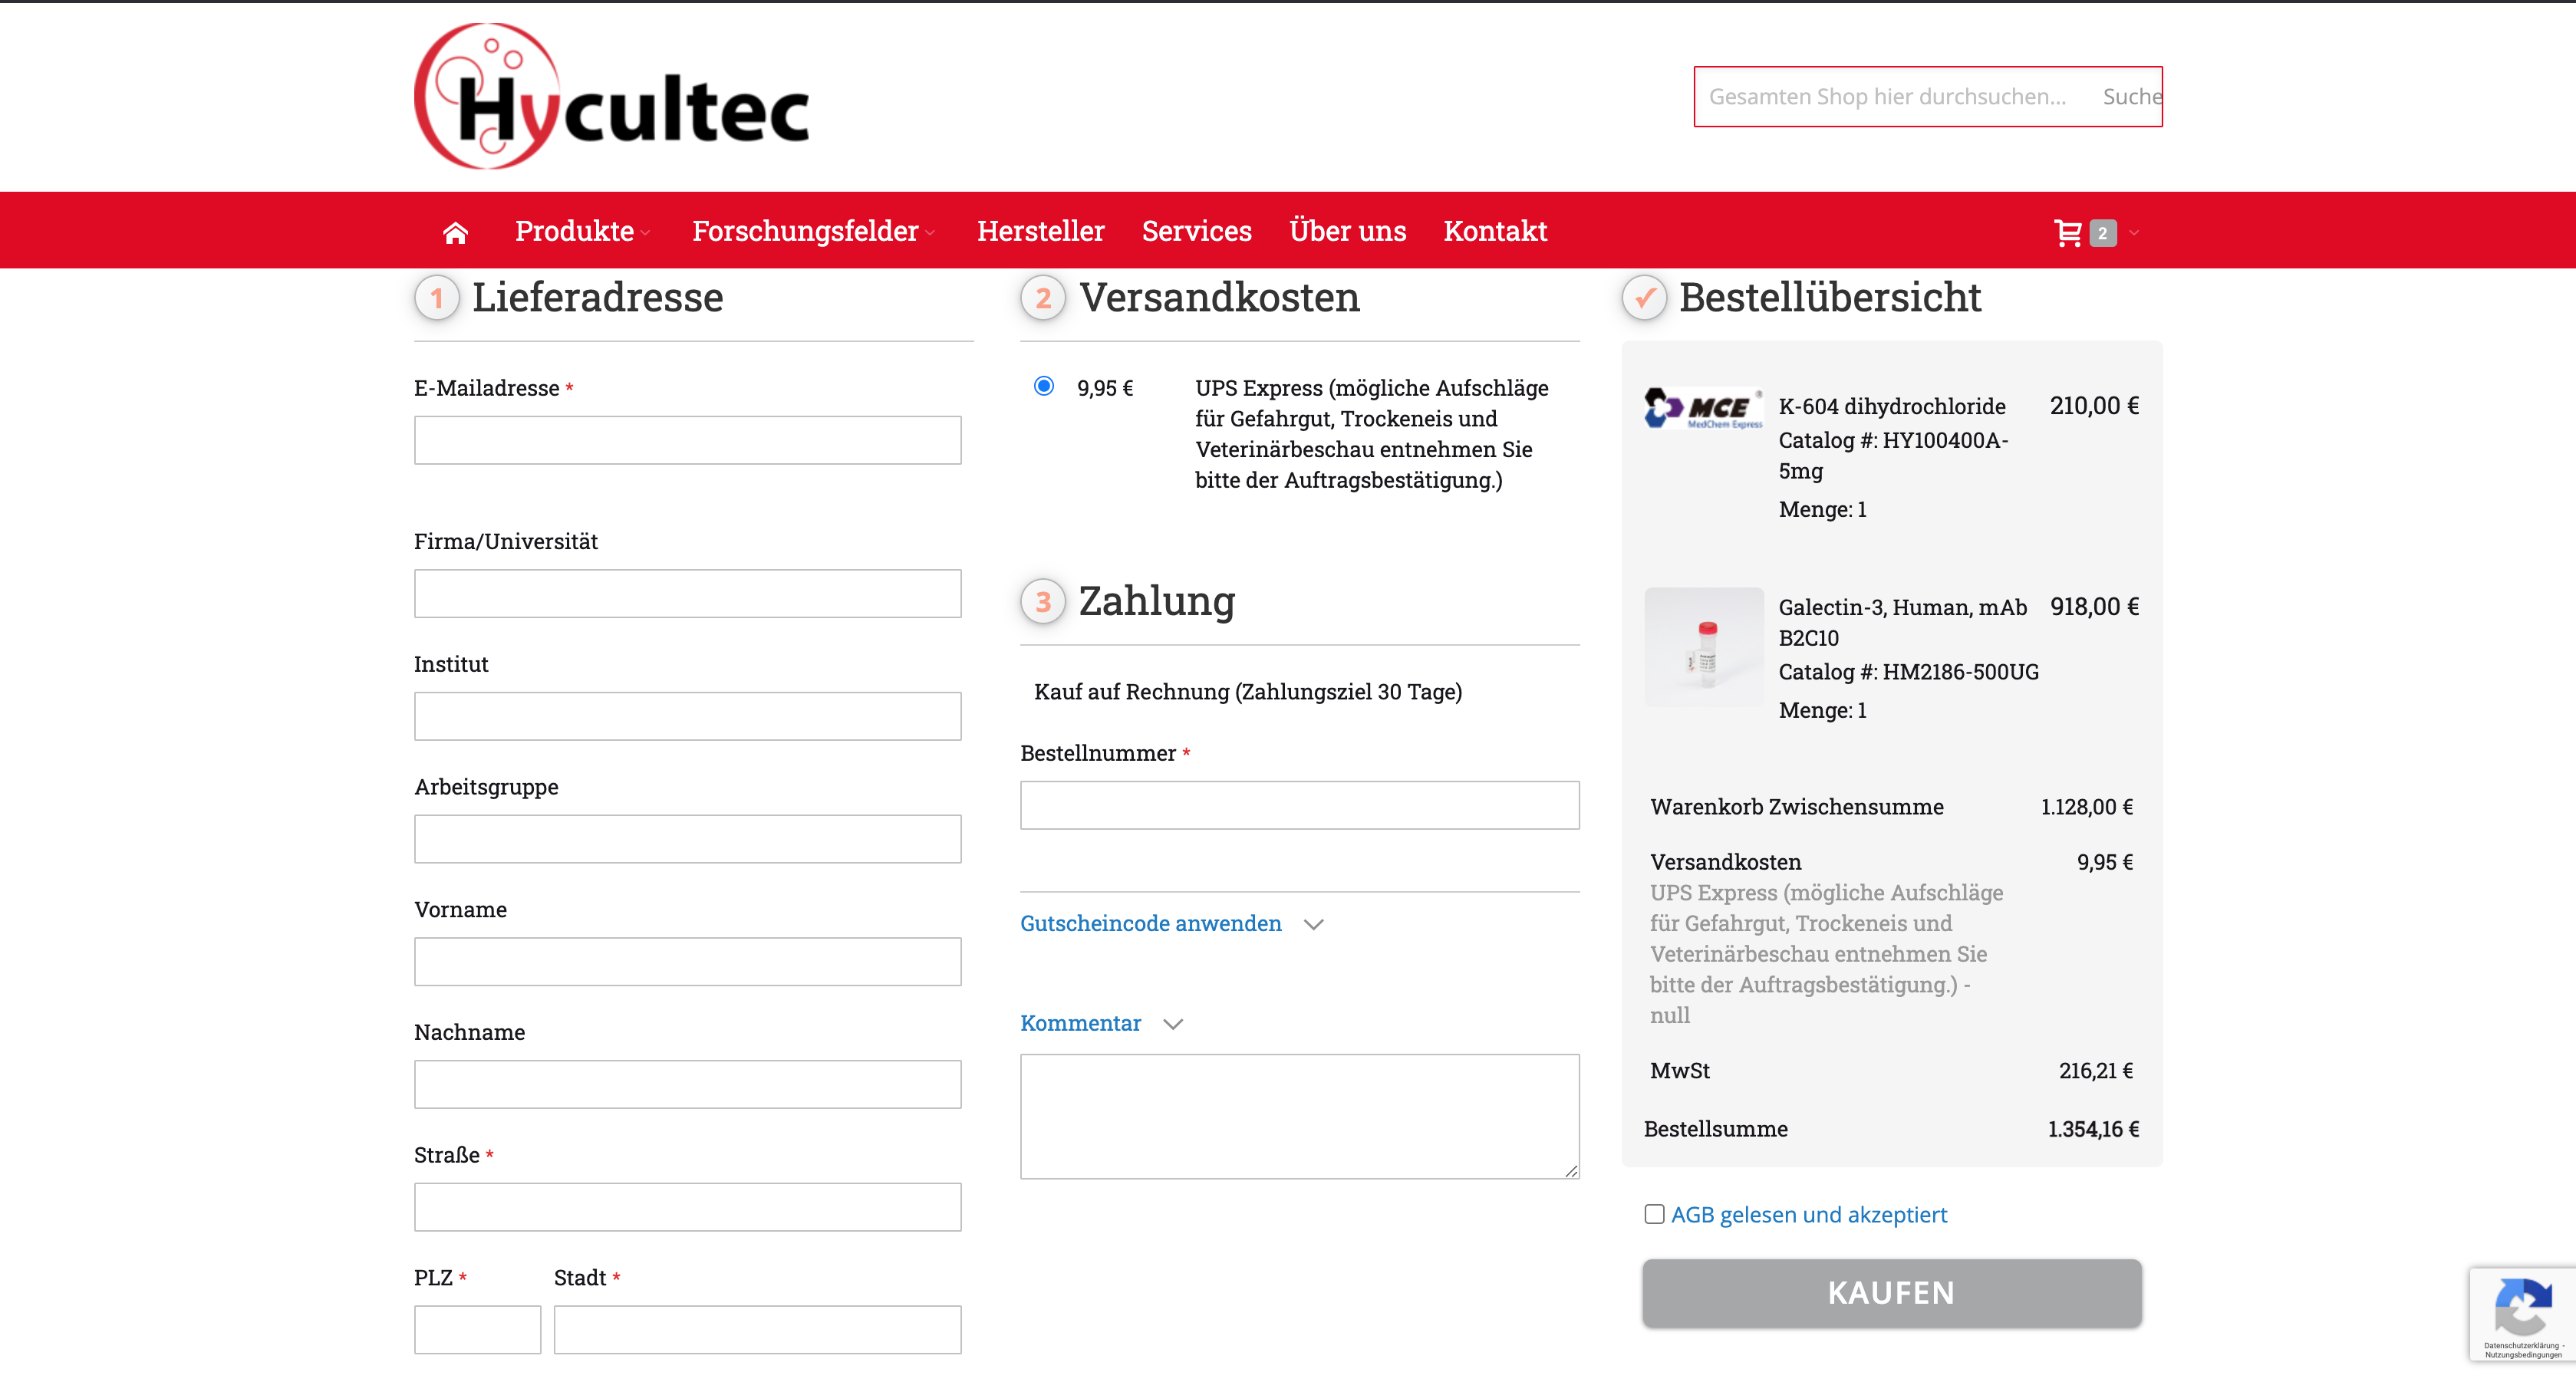Open K-604 dihydrochloride product link
Viewport: 2576px width, 1382px height.
pos(1891,406)
